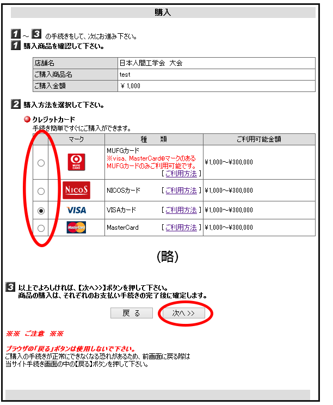The width and height of the screenshot is (333, 405).
Task: Open ご利用方法 link for NICOS card
Action: tap(181, 191)
